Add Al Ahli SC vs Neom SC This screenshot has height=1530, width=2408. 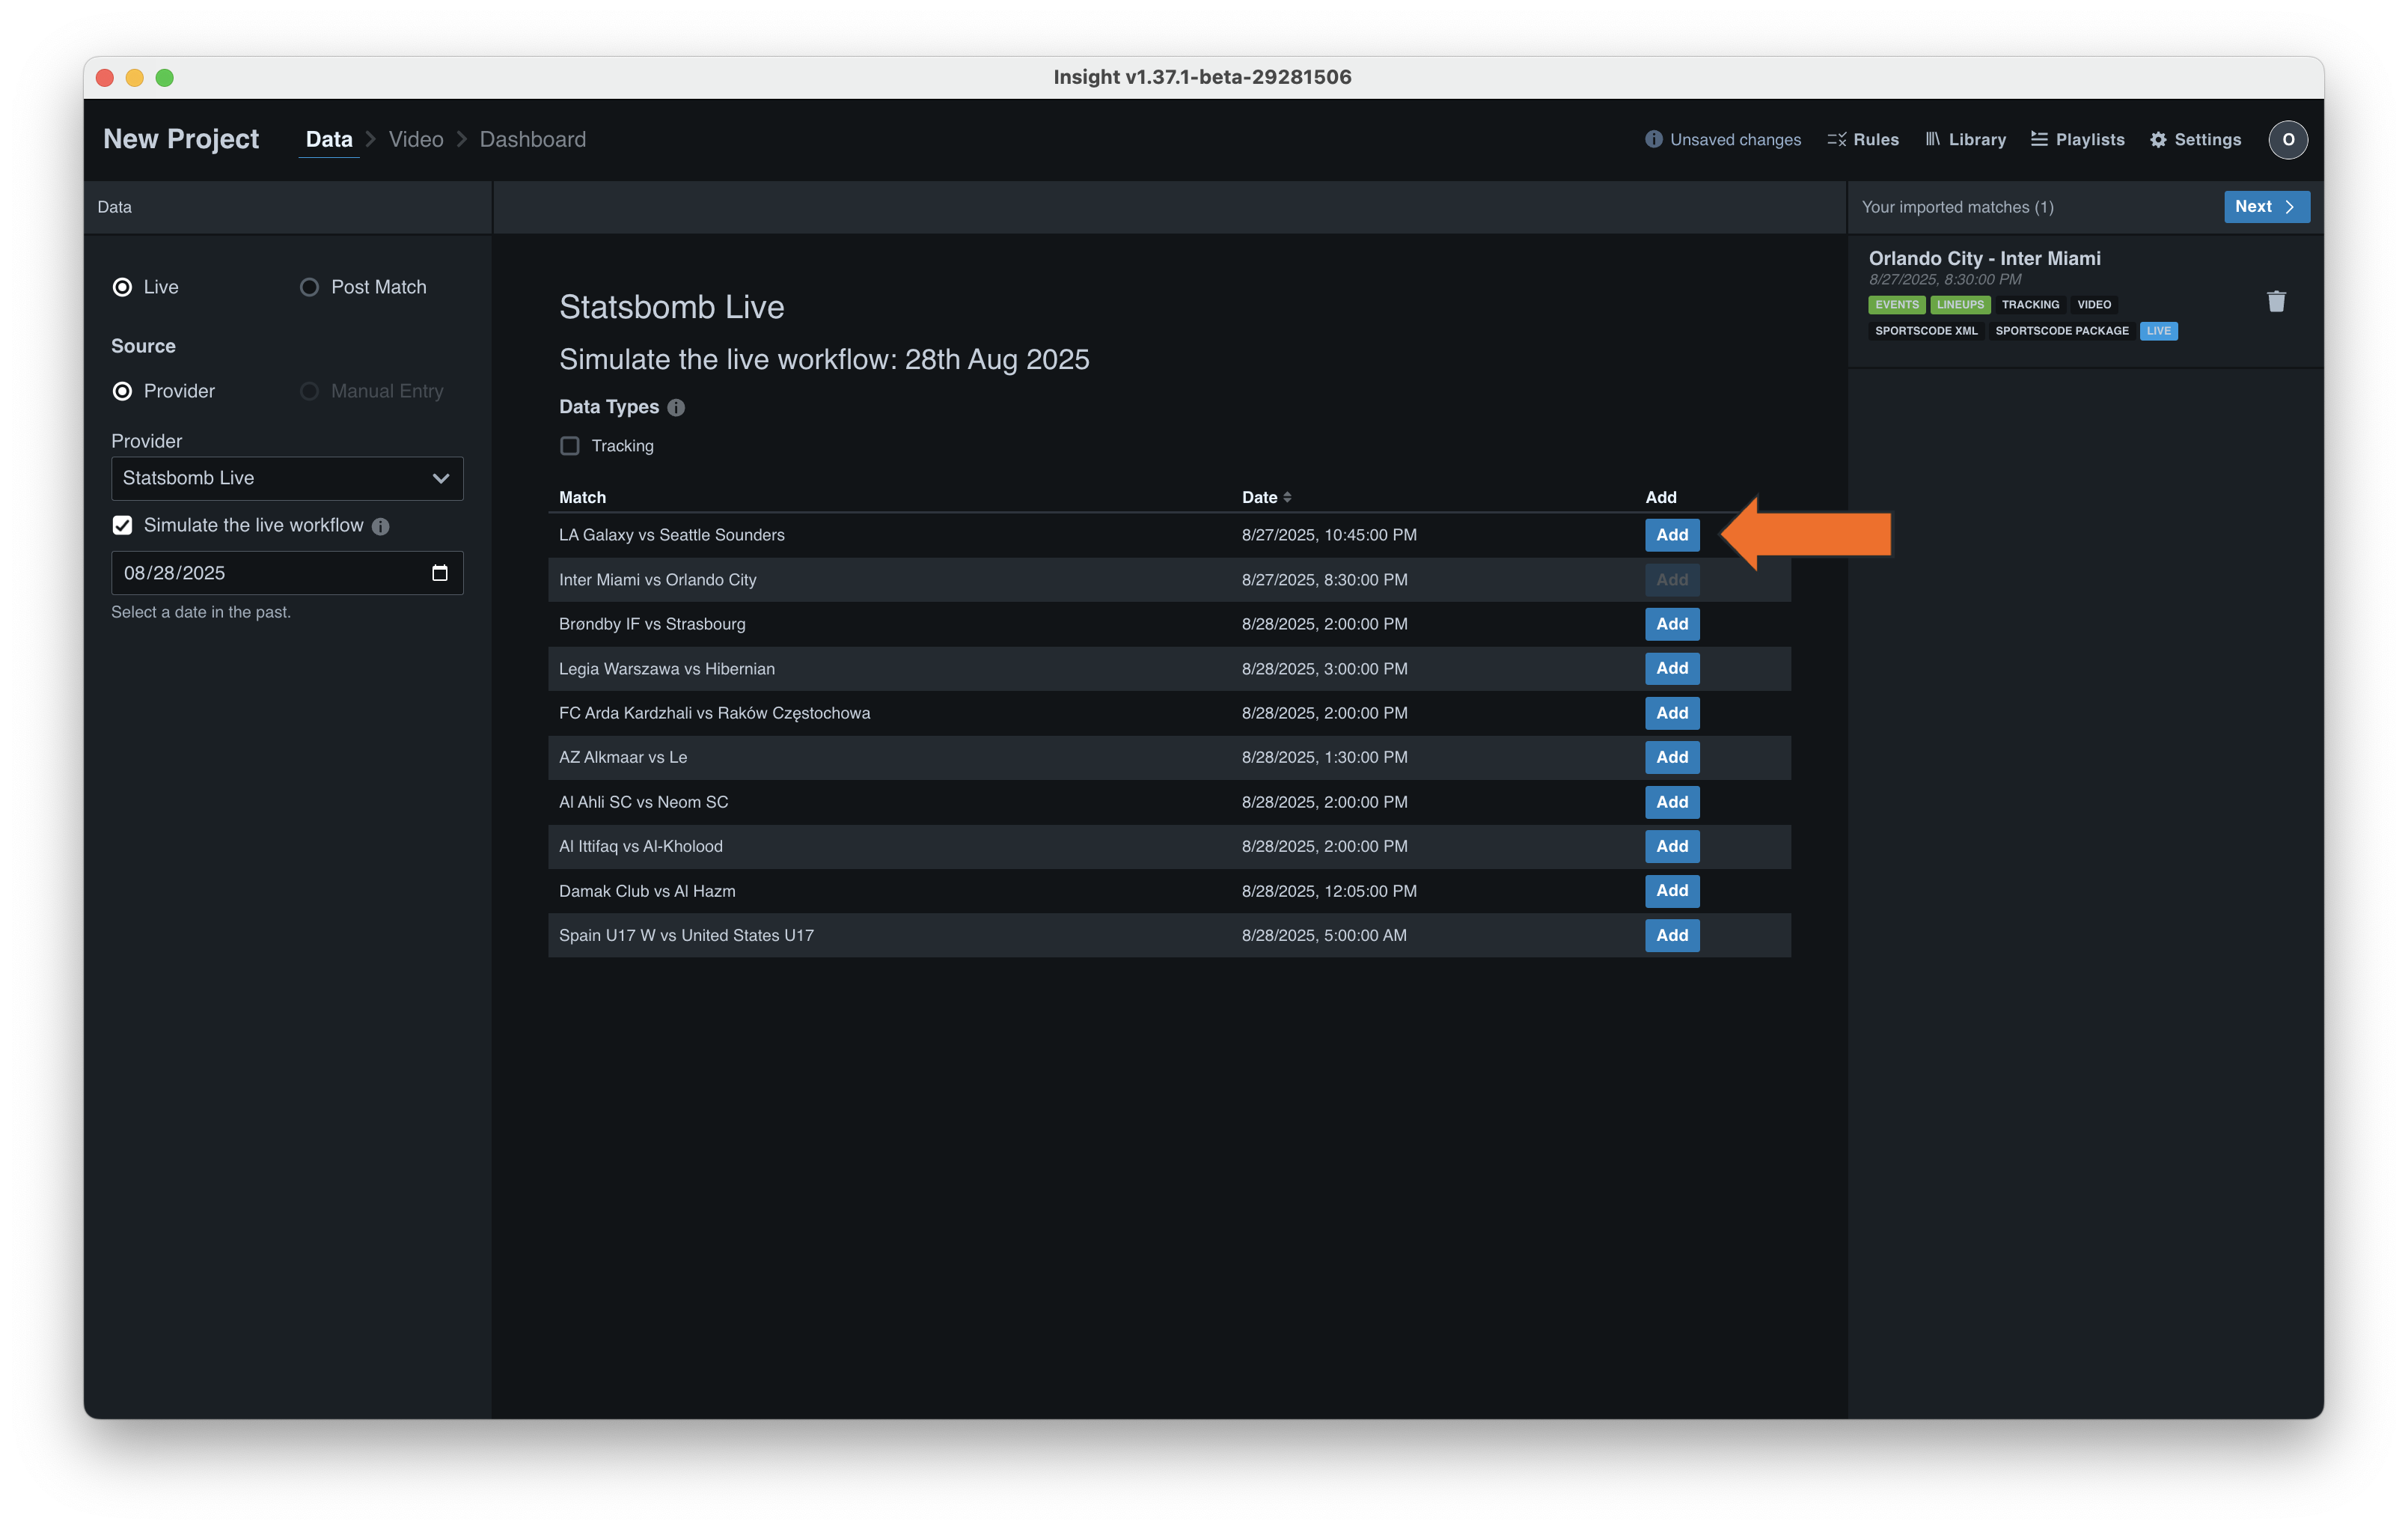coord(1672,802)
